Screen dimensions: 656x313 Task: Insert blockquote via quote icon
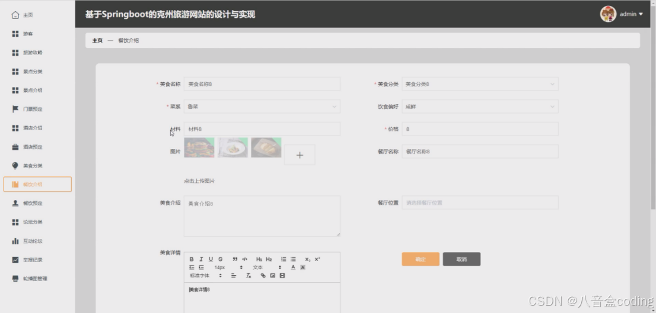(x=235, y=259)
